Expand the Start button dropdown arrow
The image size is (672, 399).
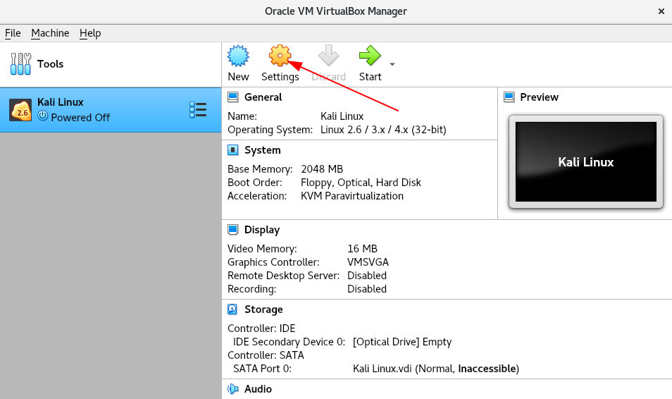(x=392, y=64)
